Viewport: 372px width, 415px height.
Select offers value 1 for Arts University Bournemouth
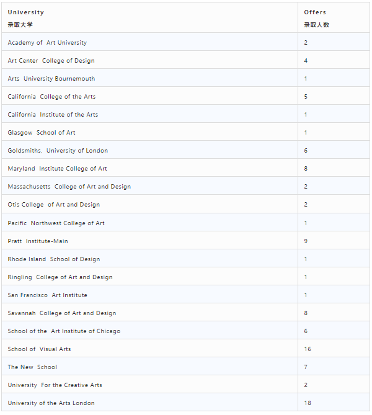click(306, 79)
